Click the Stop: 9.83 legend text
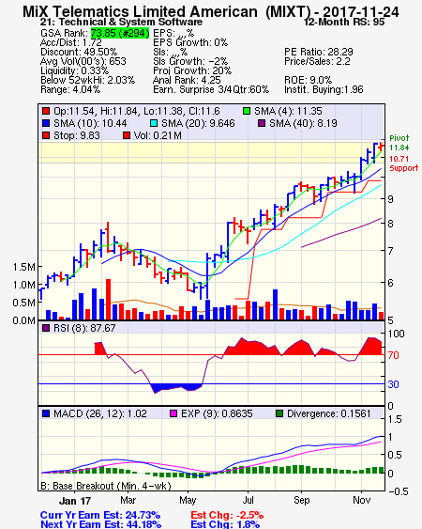This screenshot has height=529, width=422. [77, 135]
